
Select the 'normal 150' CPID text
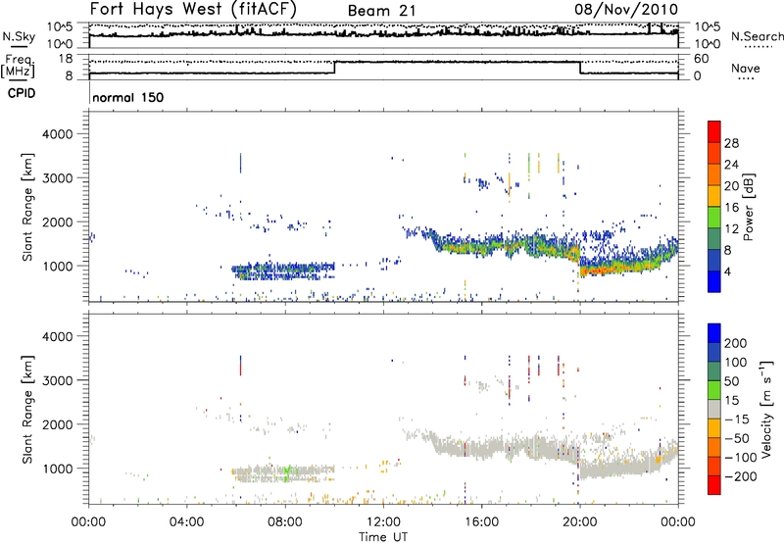[128, 97]
